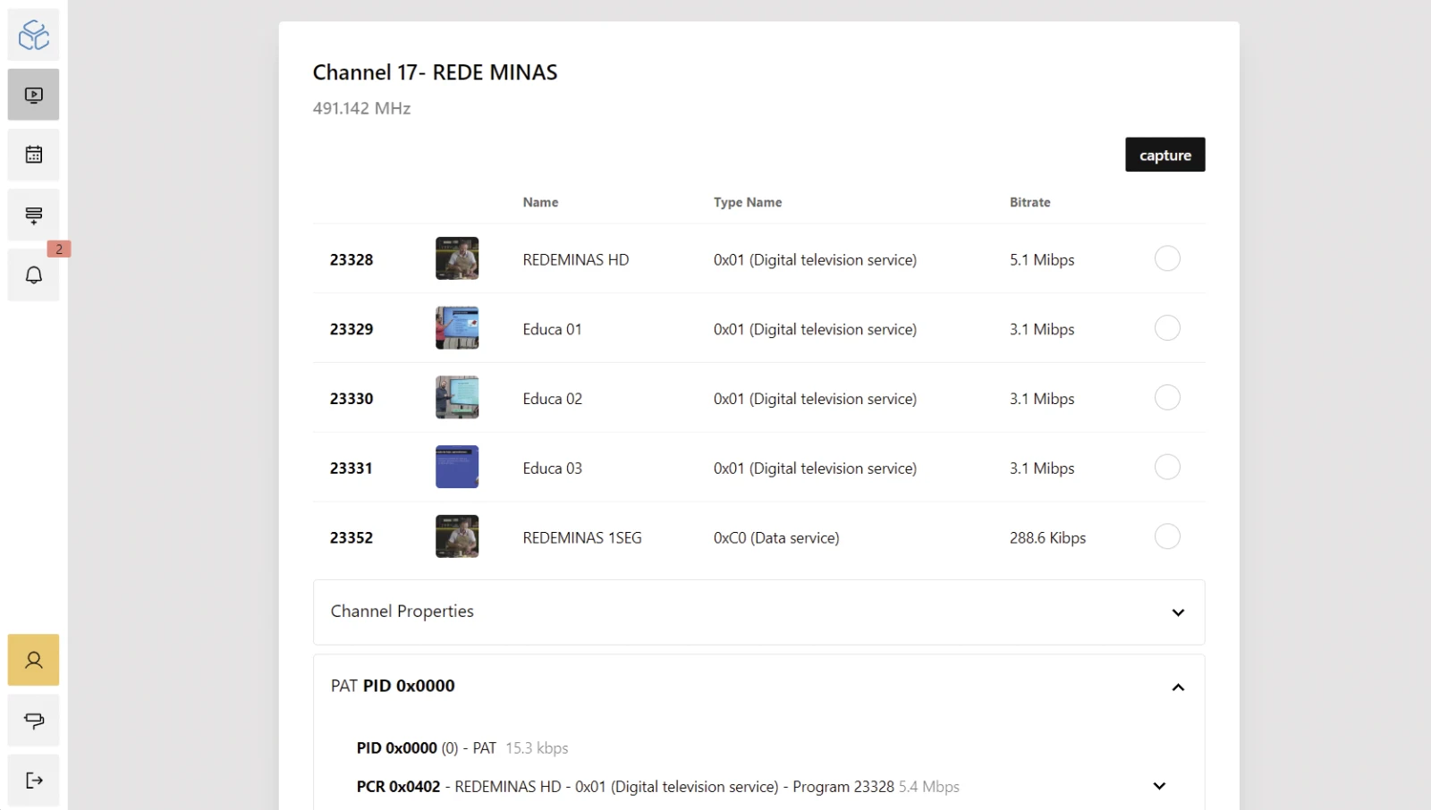Open the paint roller theme icon
Image resolution: width=1431 pixels, height=810 pixels.
point(34,721)
